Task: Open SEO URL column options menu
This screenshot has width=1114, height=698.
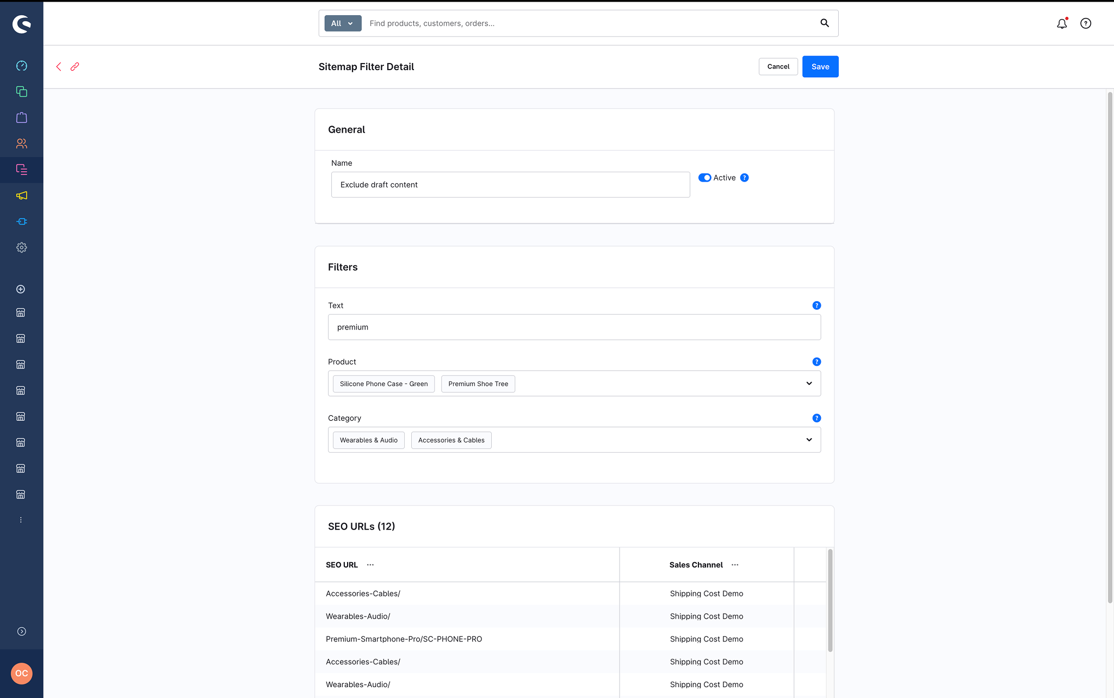Action: [x=370, y=565]
